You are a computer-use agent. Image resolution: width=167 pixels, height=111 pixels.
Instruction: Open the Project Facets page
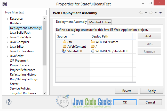coord(20,65)
